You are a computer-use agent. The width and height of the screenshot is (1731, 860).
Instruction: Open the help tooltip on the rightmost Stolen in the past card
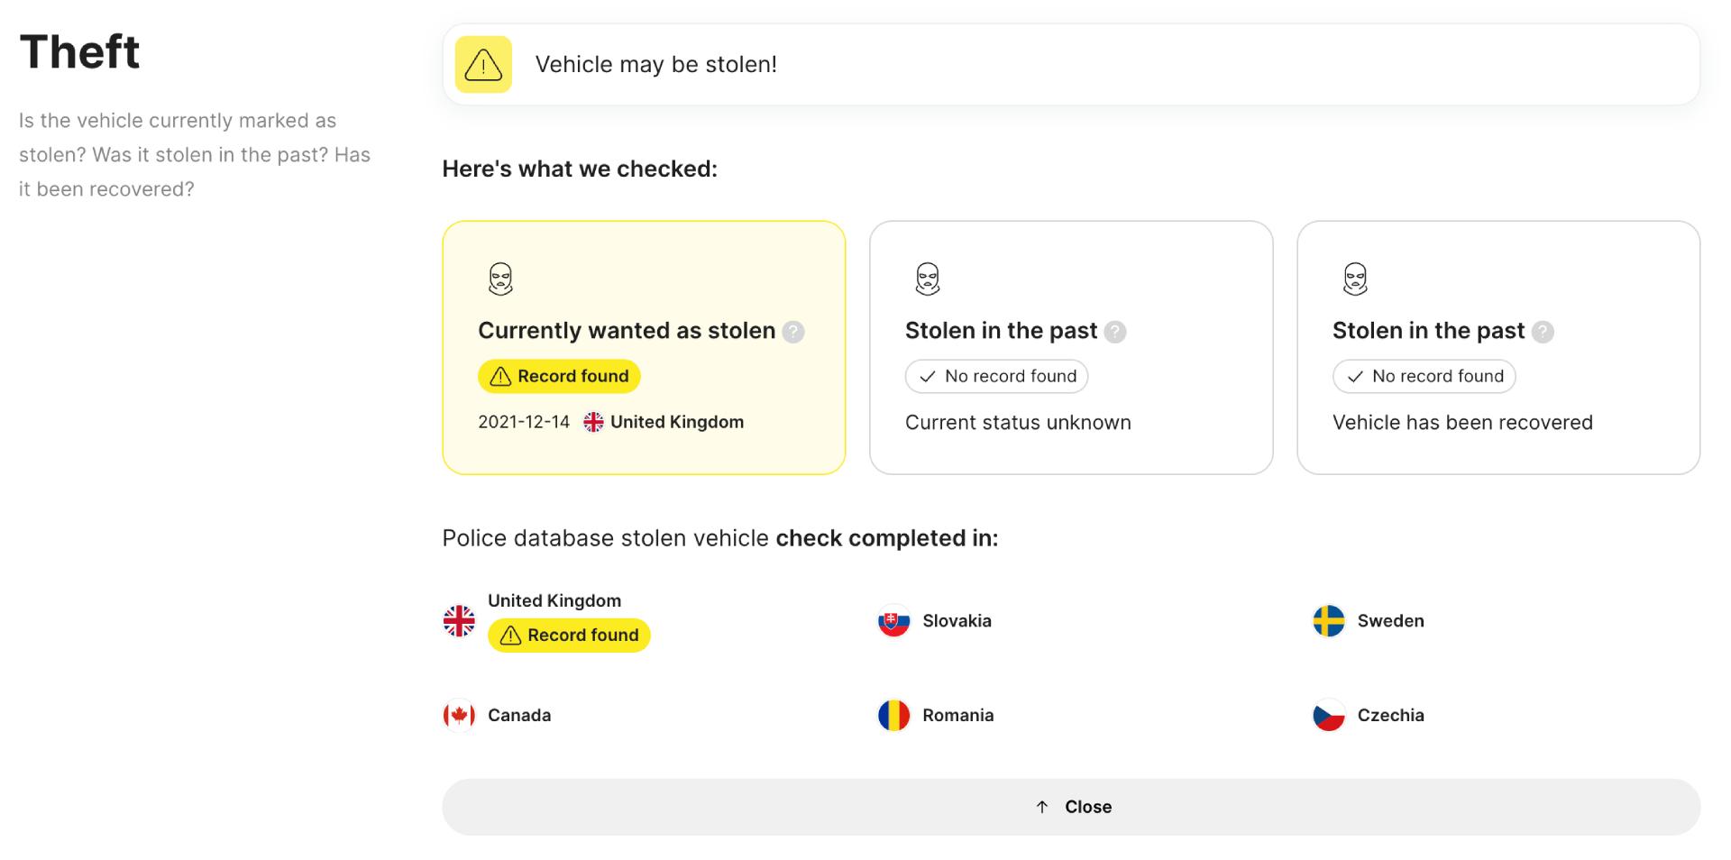[x=1543, y=331]
